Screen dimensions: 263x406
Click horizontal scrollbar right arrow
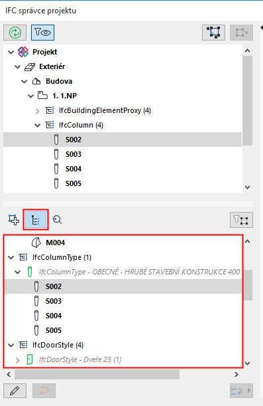tap(236, 374)
